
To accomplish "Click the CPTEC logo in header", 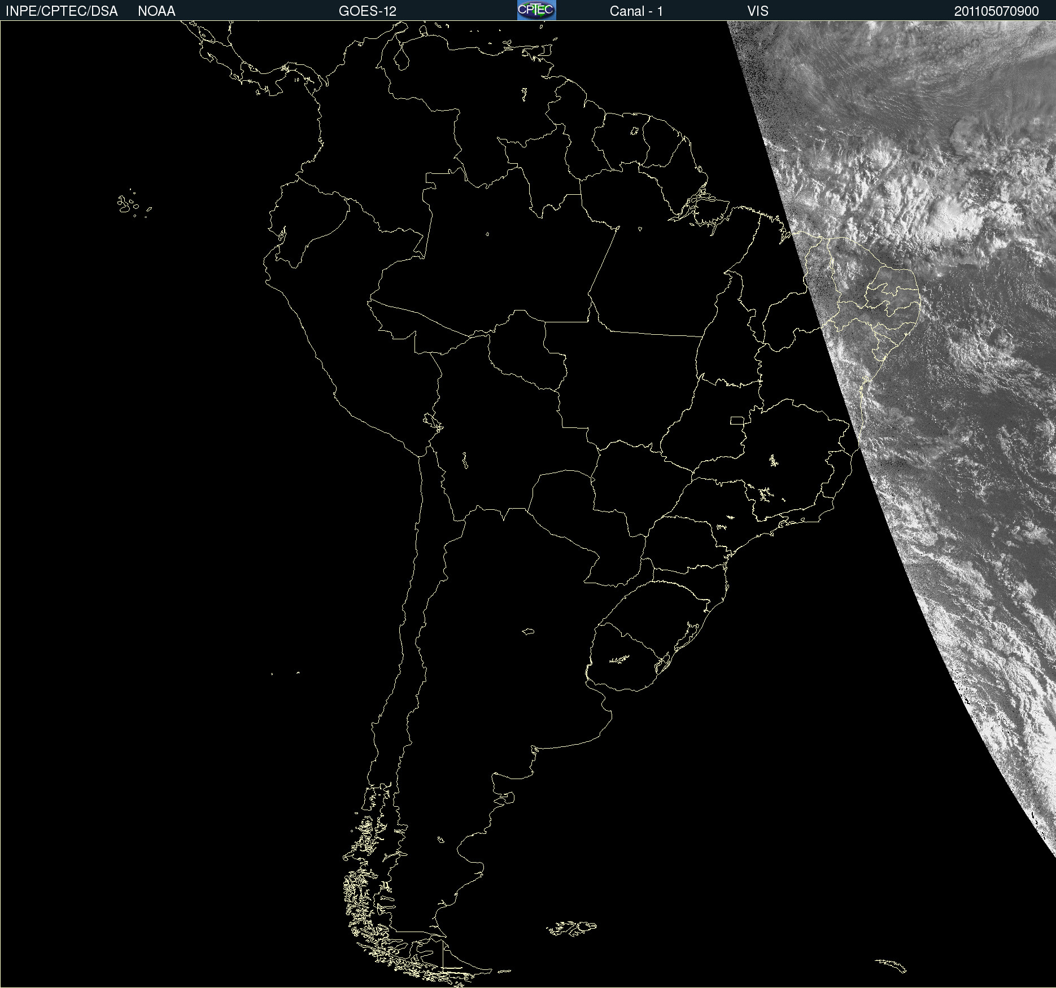I will (536, 10).
